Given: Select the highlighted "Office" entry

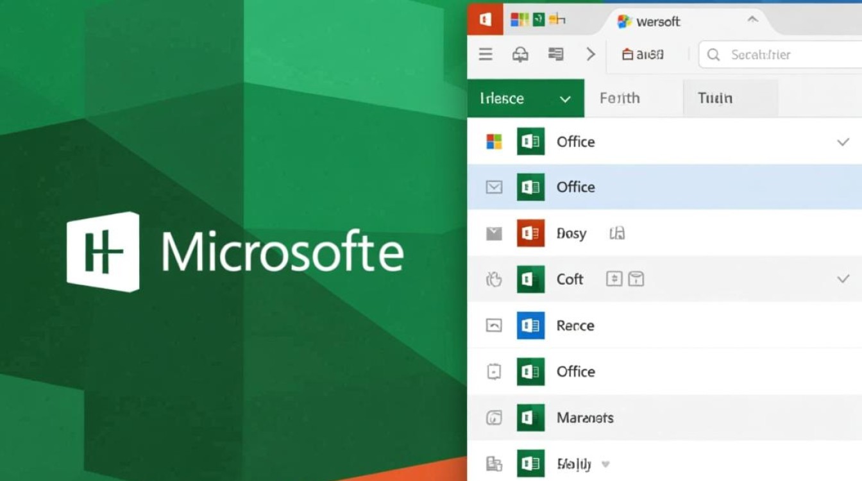Looking at the screenshot, I should pyautogui.click(x=664, y=187).
